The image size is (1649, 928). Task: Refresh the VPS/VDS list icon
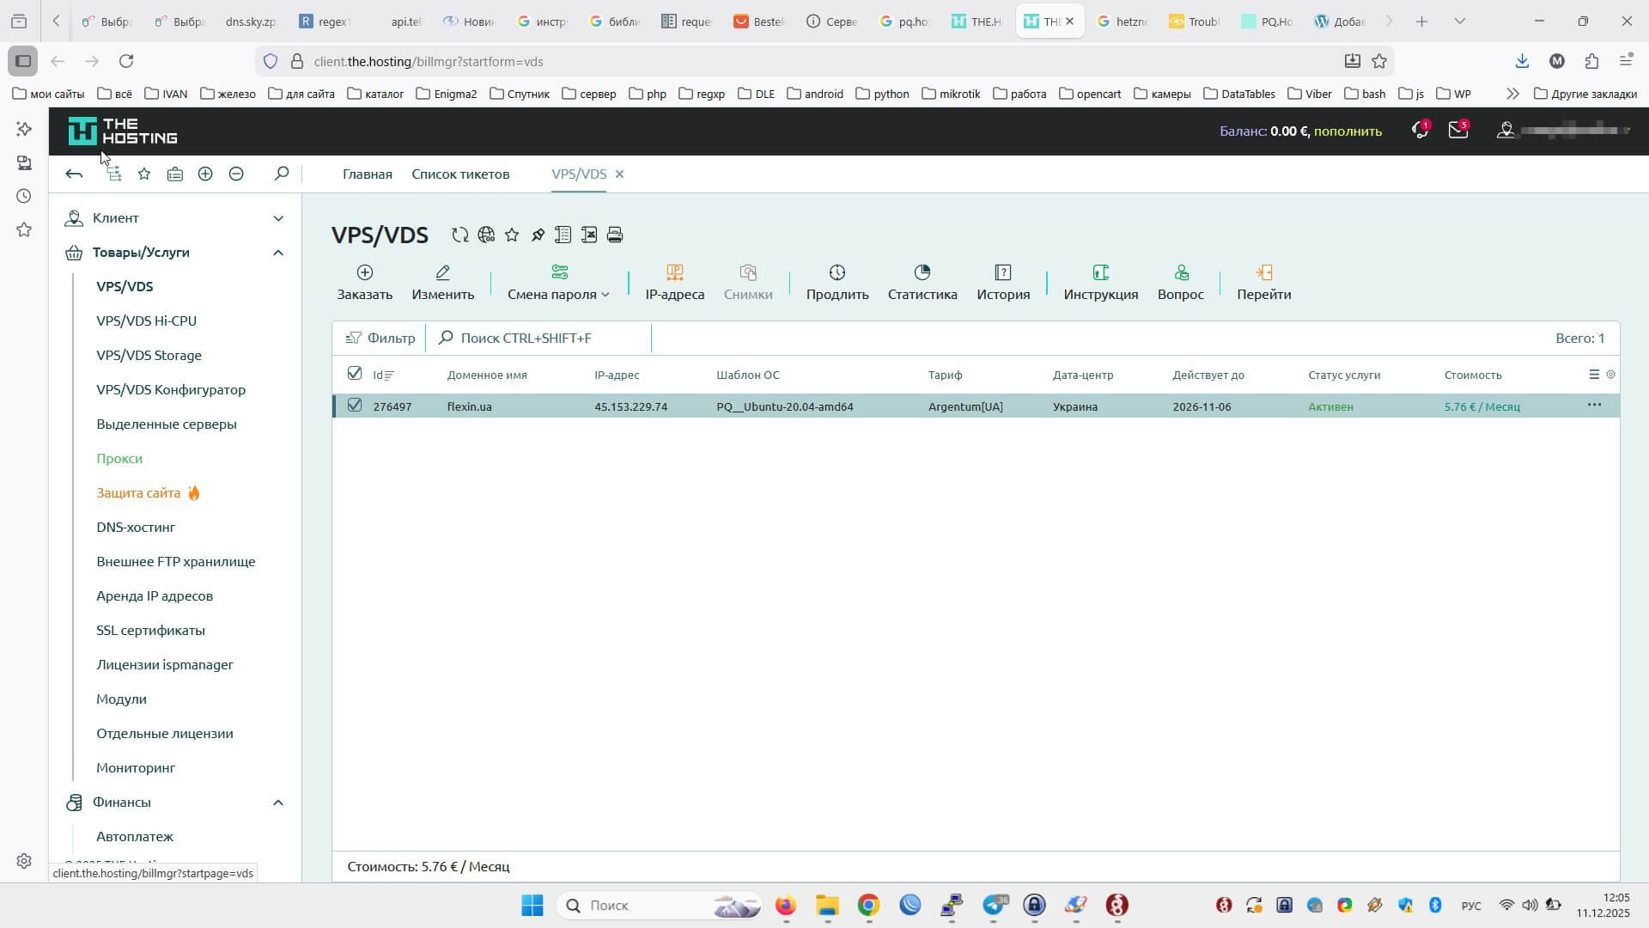(460, 235)
